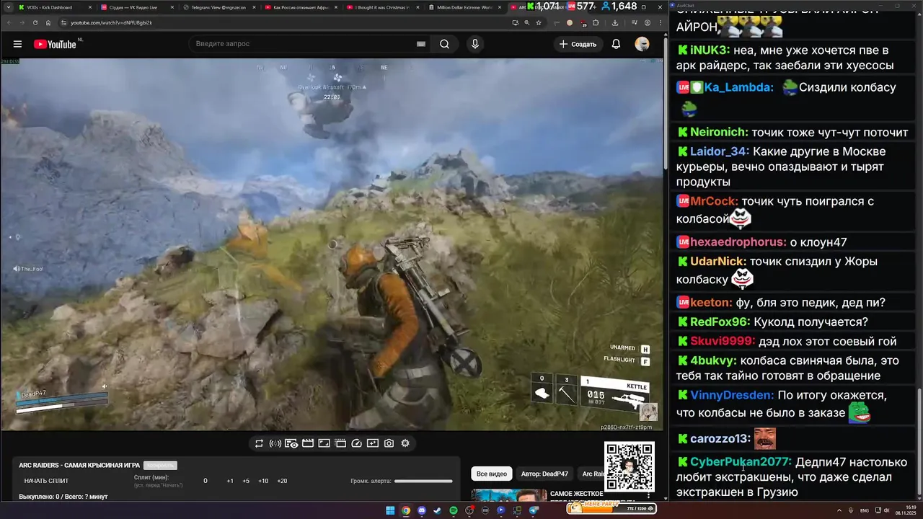Click chat username CyberPukan2077
This screenshot has height=519, width=923.
[x=741, y=462]
